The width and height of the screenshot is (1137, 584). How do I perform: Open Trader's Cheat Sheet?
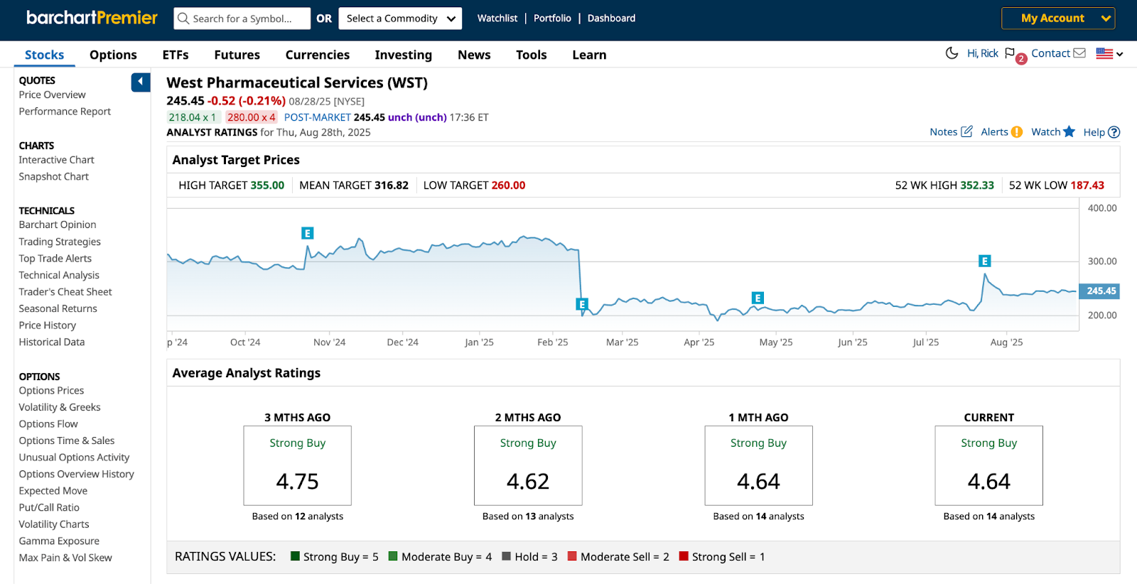(x=65, y=292)
